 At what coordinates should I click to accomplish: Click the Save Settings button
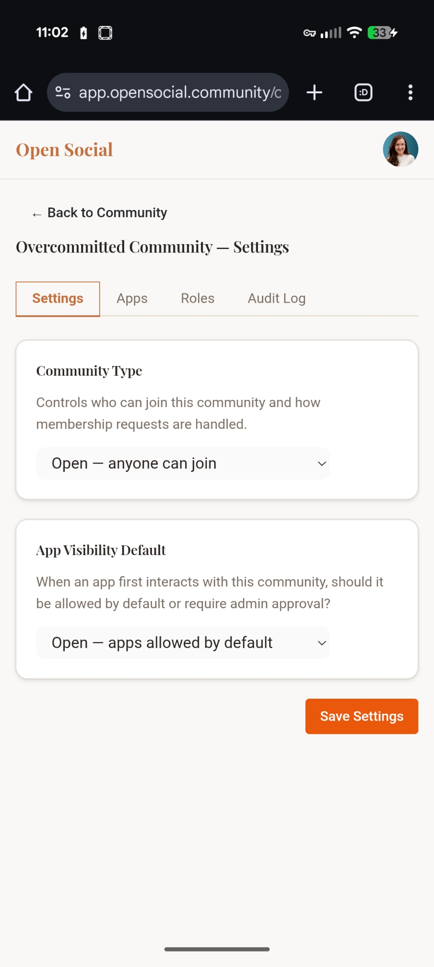click(x=362, y=716)
